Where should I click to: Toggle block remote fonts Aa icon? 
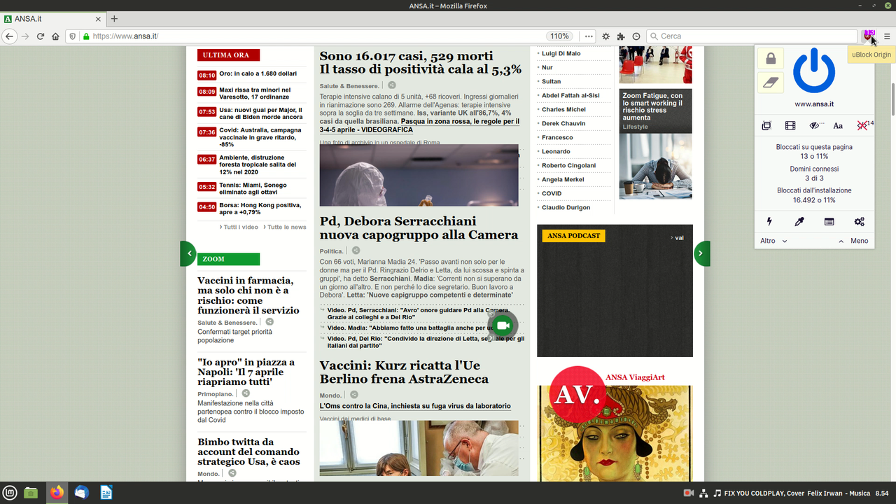point(838,125)
